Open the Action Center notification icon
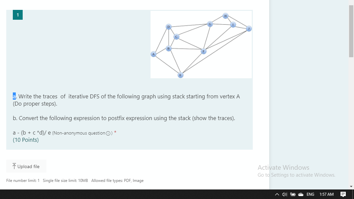The width and height of the screenshot is (354, 199). [x=344, y=194]
